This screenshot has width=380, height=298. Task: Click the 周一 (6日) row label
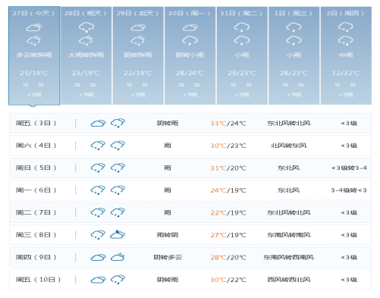36,190
